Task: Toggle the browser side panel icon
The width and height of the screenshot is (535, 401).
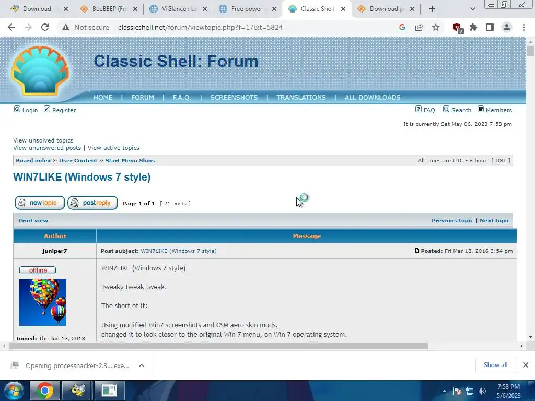Action: [x=490, y=27]
